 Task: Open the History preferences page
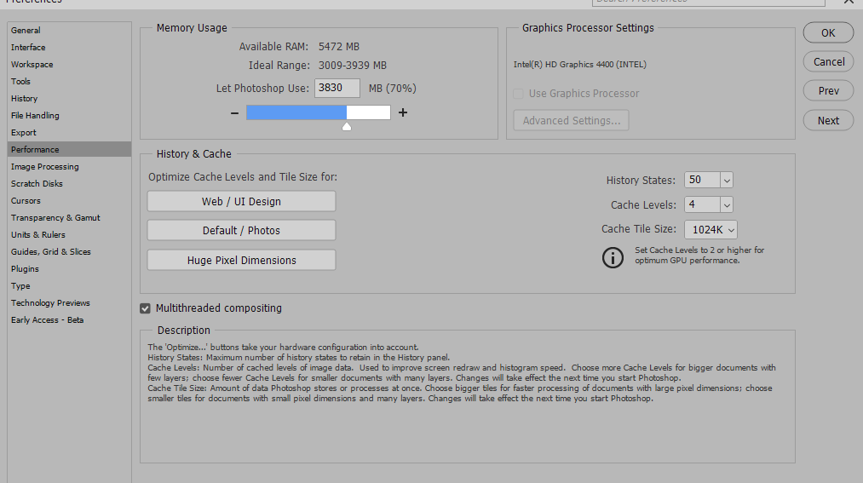[x=69, y=99]
